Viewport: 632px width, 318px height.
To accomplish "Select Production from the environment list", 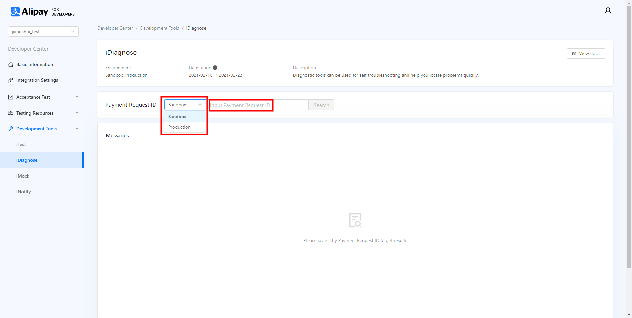I will (179, 127).
